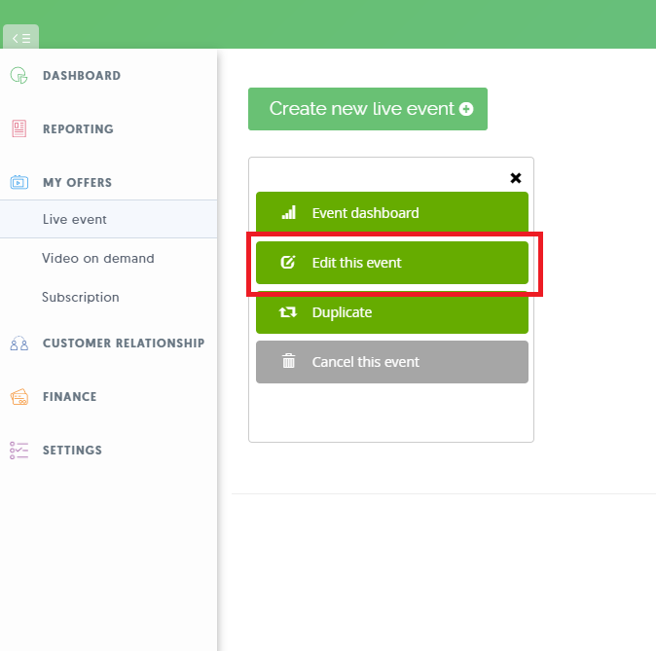Click the Settings checklist icon

tap(18, 451)
